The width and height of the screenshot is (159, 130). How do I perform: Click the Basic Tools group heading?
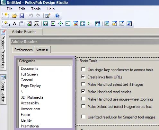pyautogui.click(x=88, y=61)
